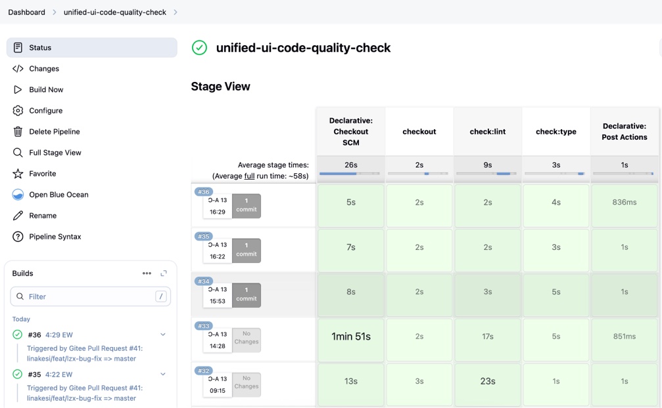Screen dimensions: 662x408
Task: Click the Filter builds input field
Action: click(x=85, y=296)
